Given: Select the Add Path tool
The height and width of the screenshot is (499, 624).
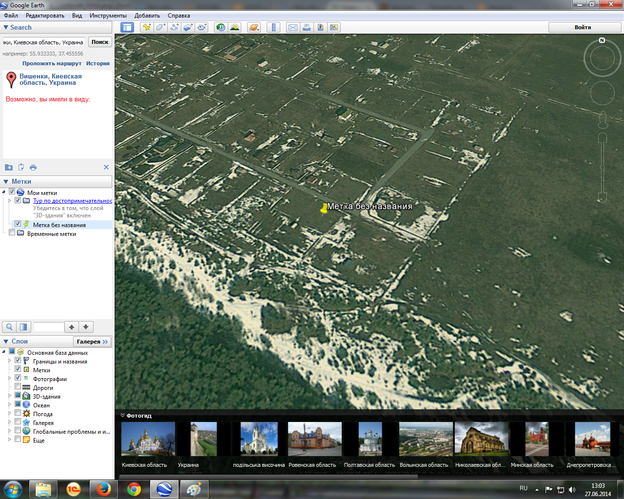Looking at the screenshot, I should 174,27.
